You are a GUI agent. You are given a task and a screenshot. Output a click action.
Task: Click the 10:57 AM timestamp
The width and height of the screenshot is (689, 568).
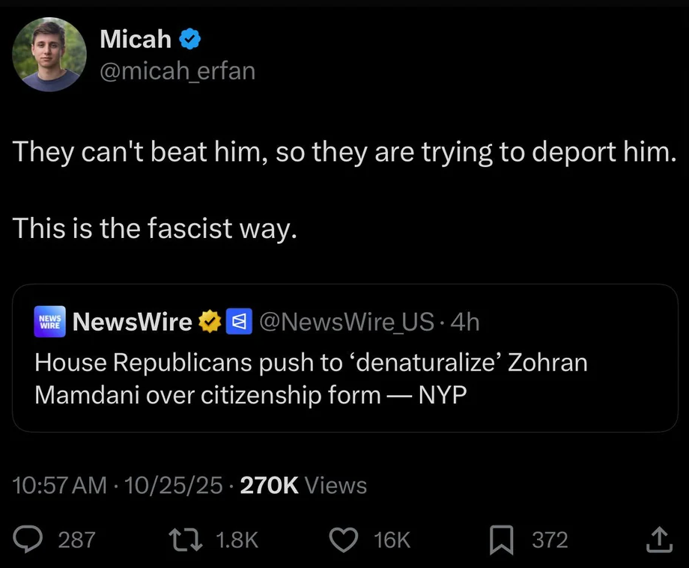point(60,486)
